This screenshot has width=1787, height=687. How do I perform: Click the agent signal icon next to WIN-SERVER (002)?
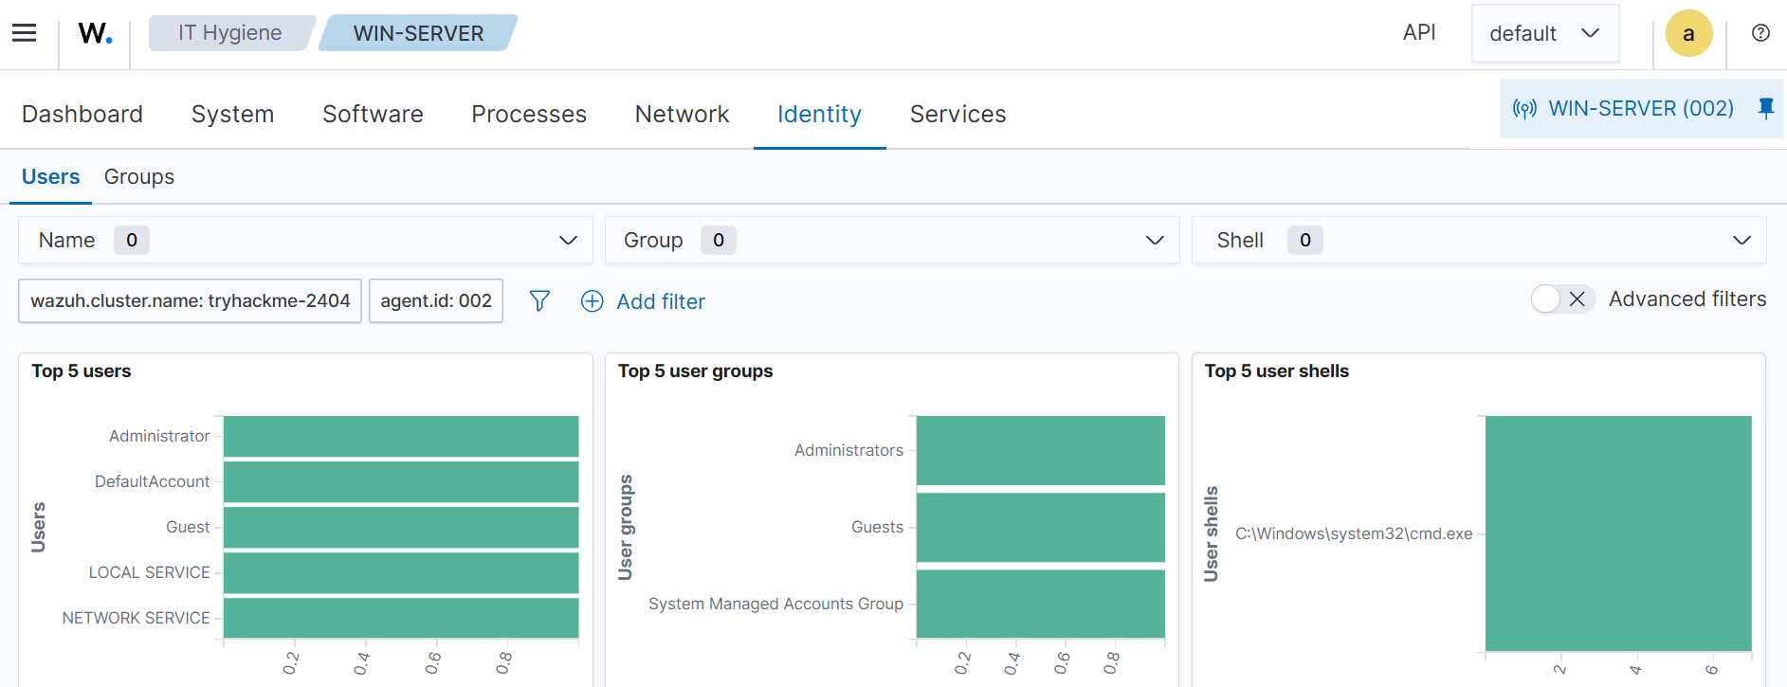point(1524,108)
